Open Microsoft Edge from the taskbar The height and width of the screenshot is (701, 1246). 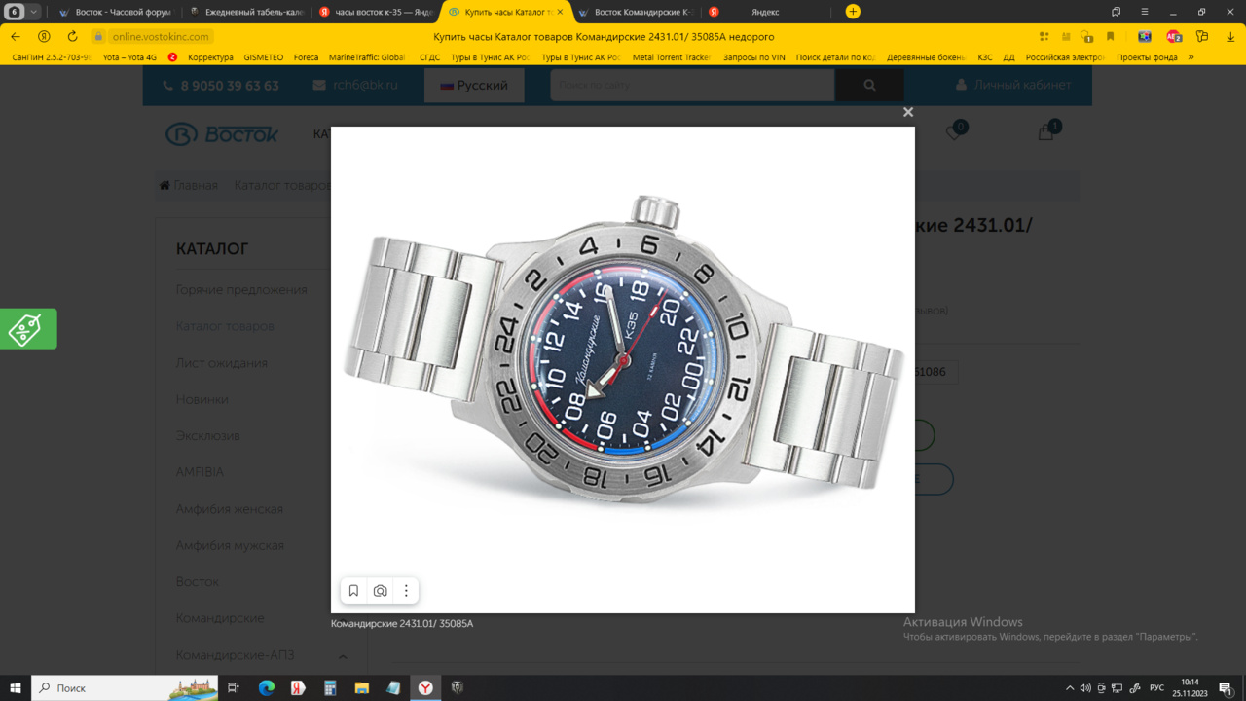pyautogui.click(x=267, y=688)
